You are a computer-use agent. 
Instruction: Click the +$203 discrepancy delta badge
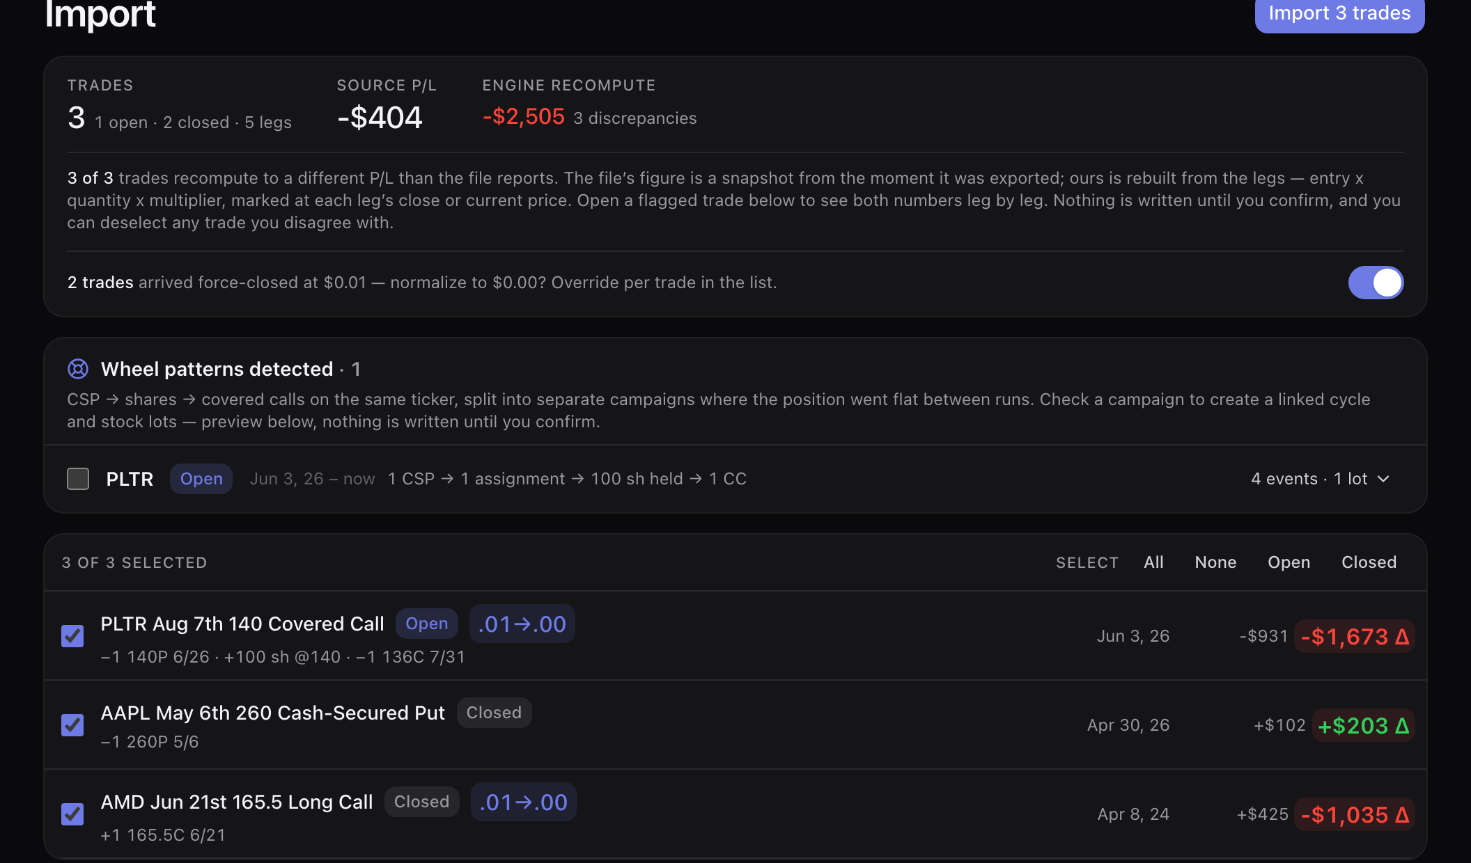click(1364, 725)
